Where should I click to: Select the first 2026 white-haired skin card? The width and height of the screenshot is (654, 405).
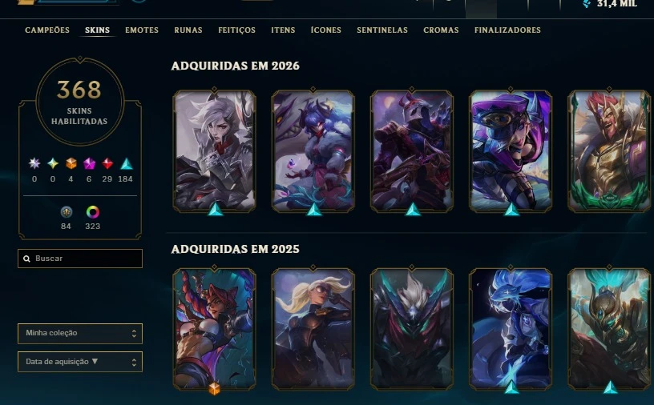pyautogui.click(x=214, y=150)
